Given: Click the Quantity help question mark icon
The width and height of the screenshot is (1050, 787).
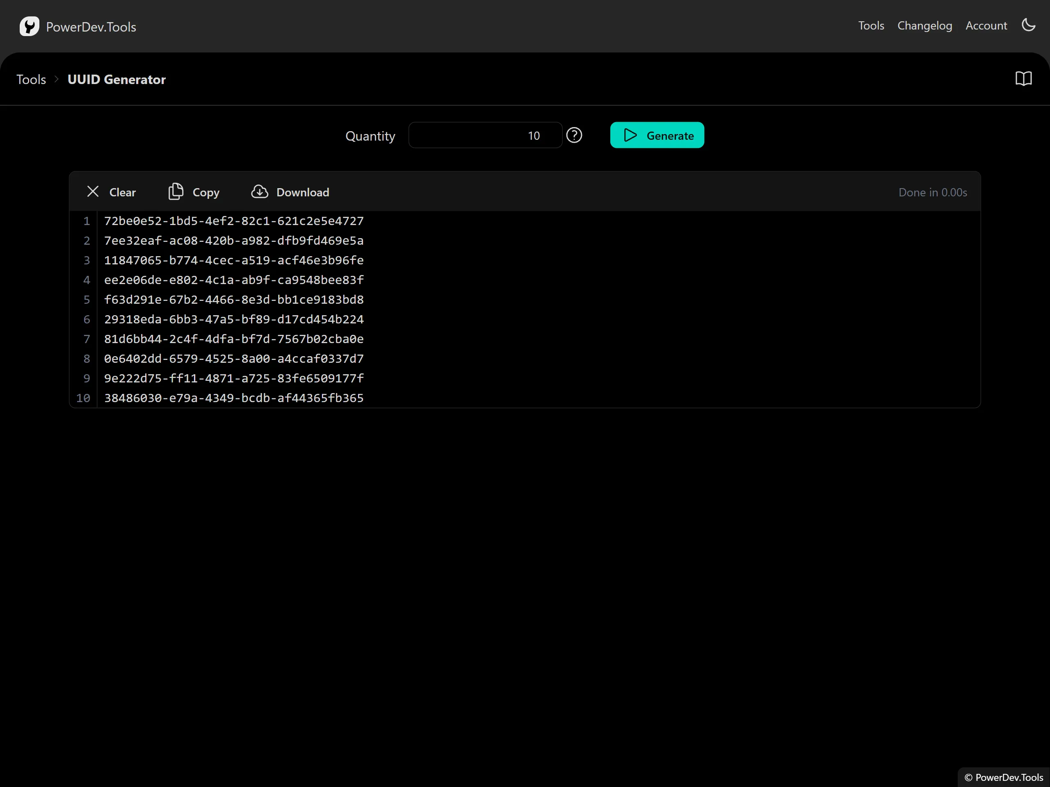Looking at the screenshot, I should (x=574, y=135).
